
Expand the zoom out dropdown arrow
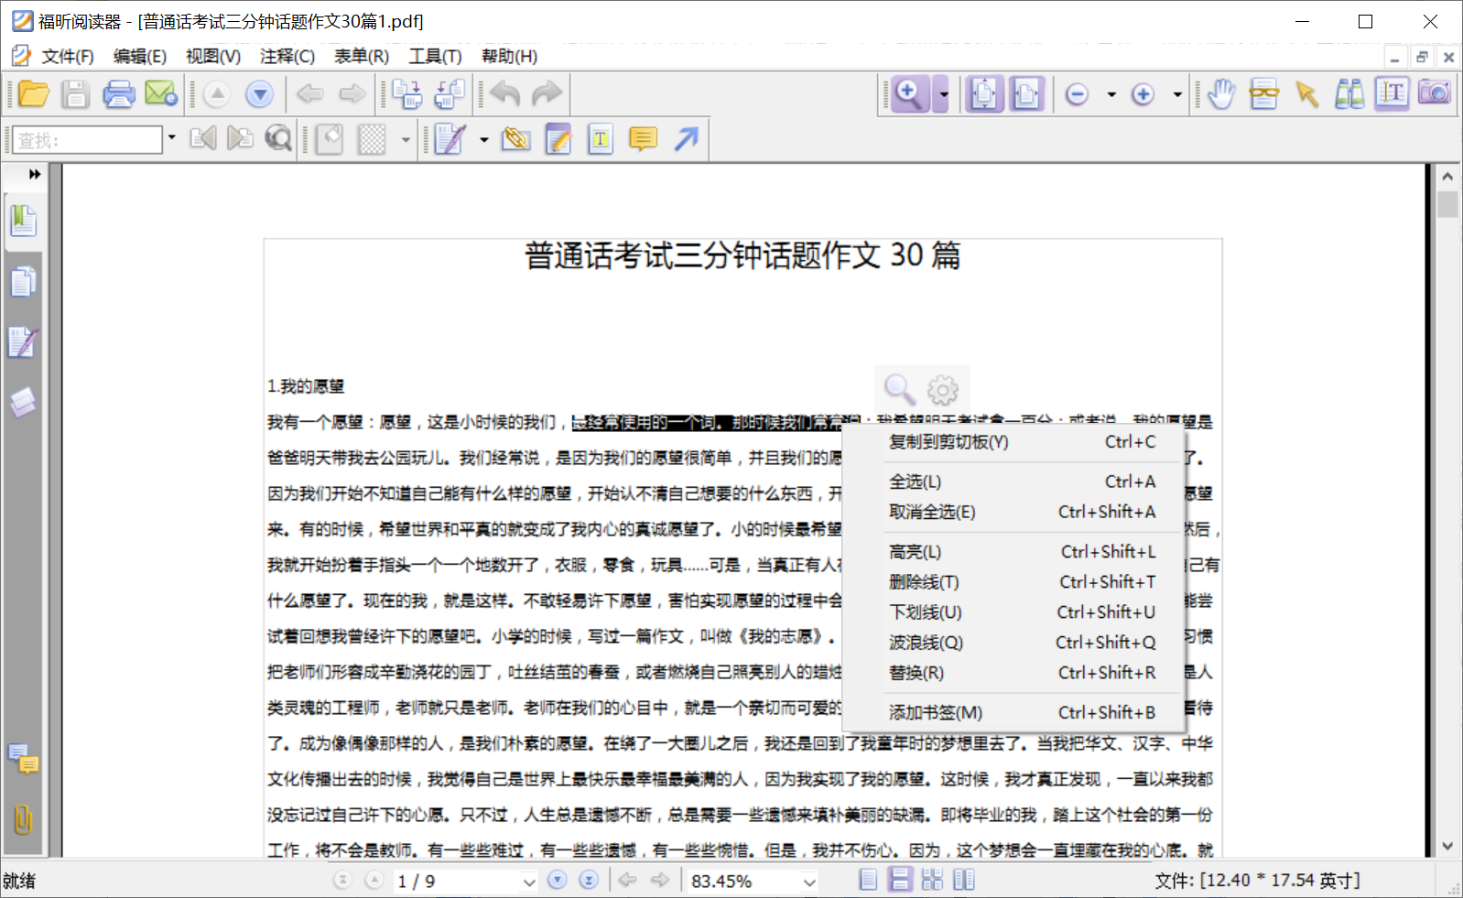click(1111, 94)
